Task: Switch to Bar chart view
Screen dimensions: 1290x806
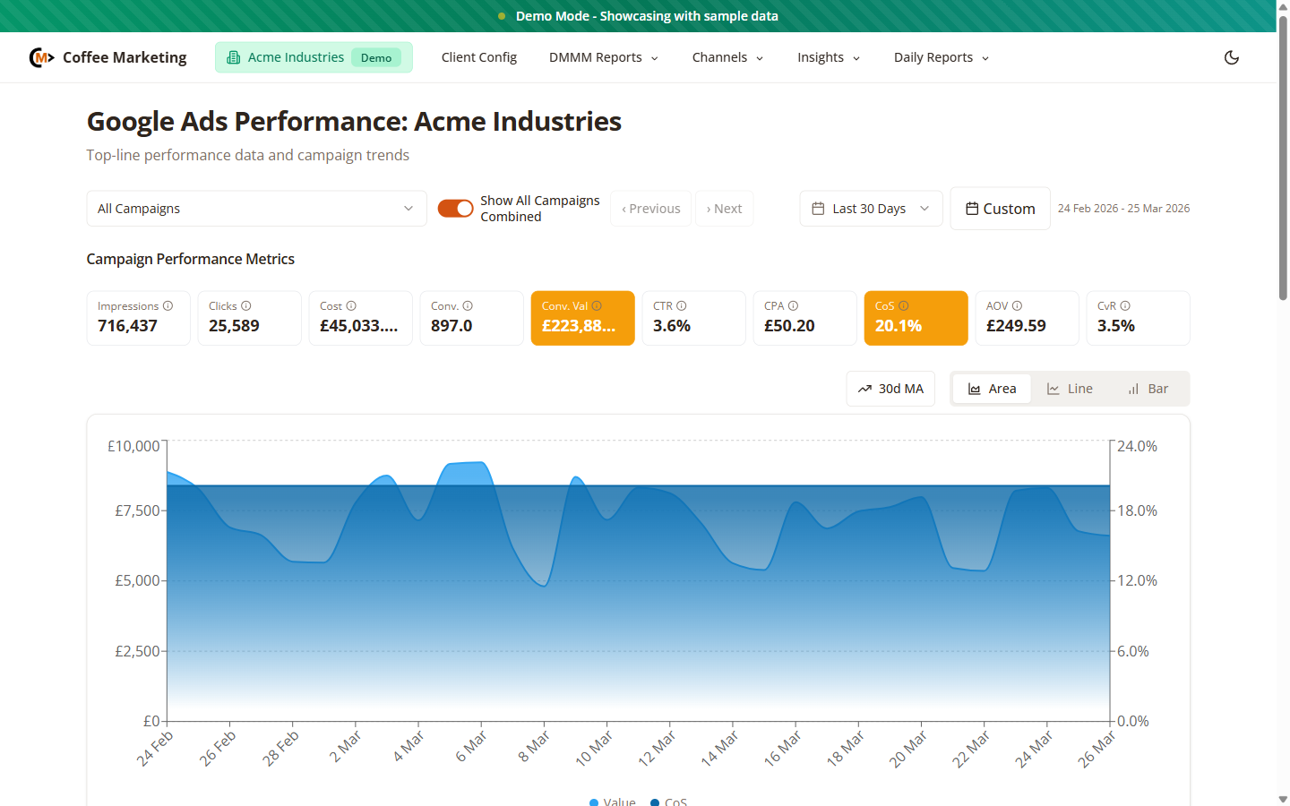Action: click(1148, 388)
